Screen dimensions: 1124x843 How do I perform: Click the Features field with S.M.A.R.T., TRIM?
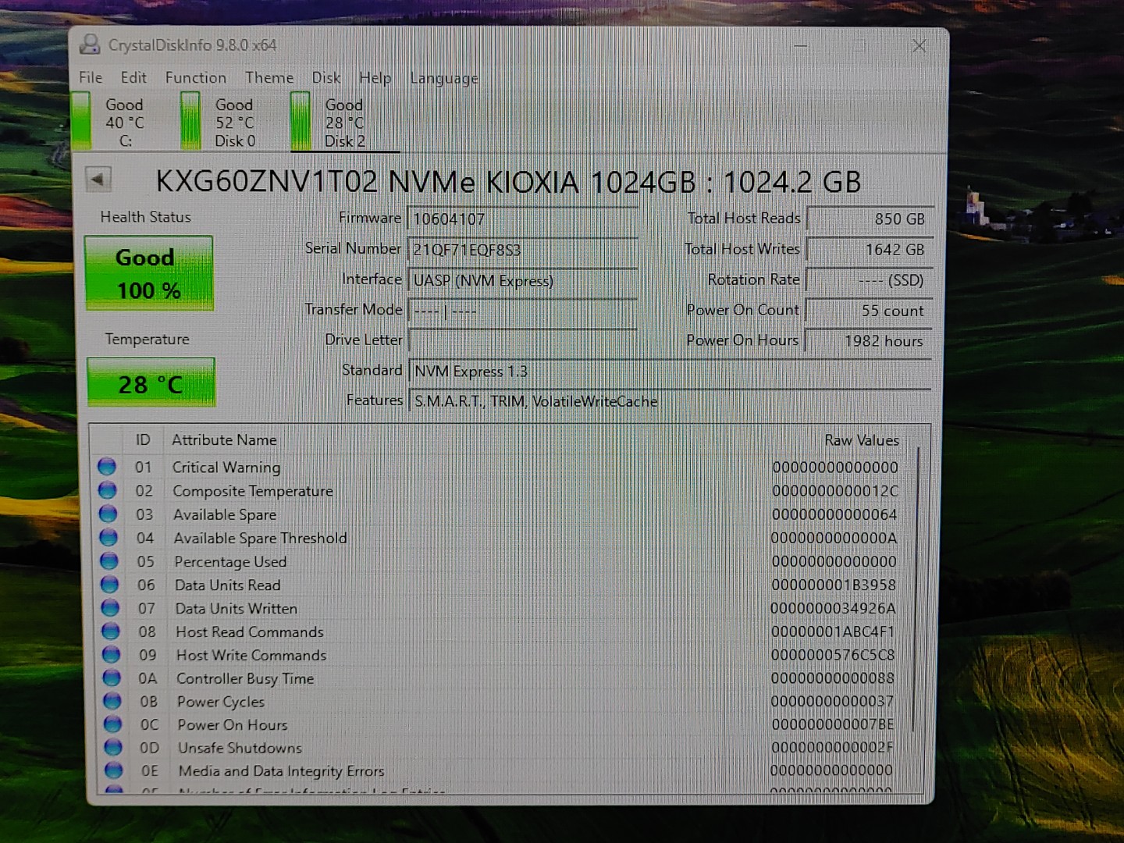tap(670, 401)
